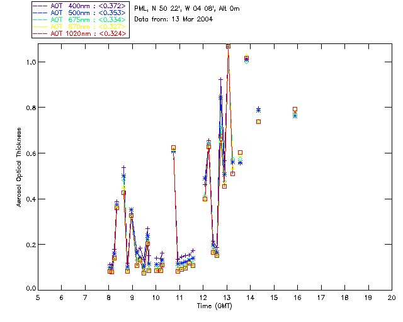This screenshot has width=403, height=322.
Task: Click the red square marker at 0.62 near 10.75 GMT
Action: click(174, 148)
